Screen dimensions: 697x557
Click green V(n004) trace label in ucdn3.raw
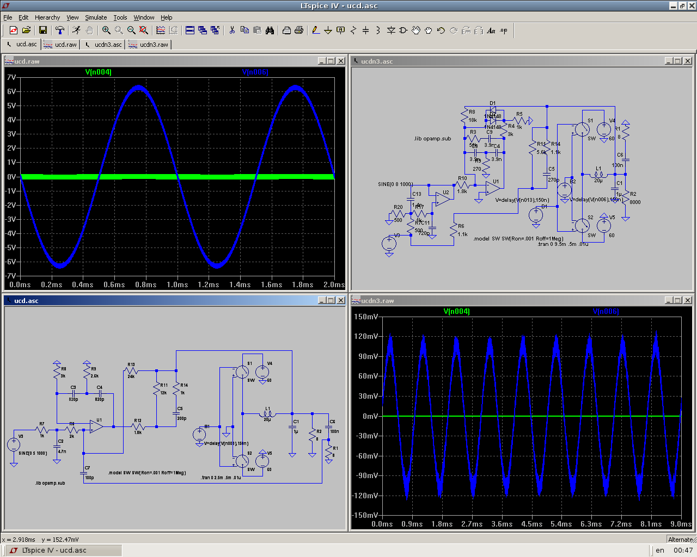click(x=457, y=311)
